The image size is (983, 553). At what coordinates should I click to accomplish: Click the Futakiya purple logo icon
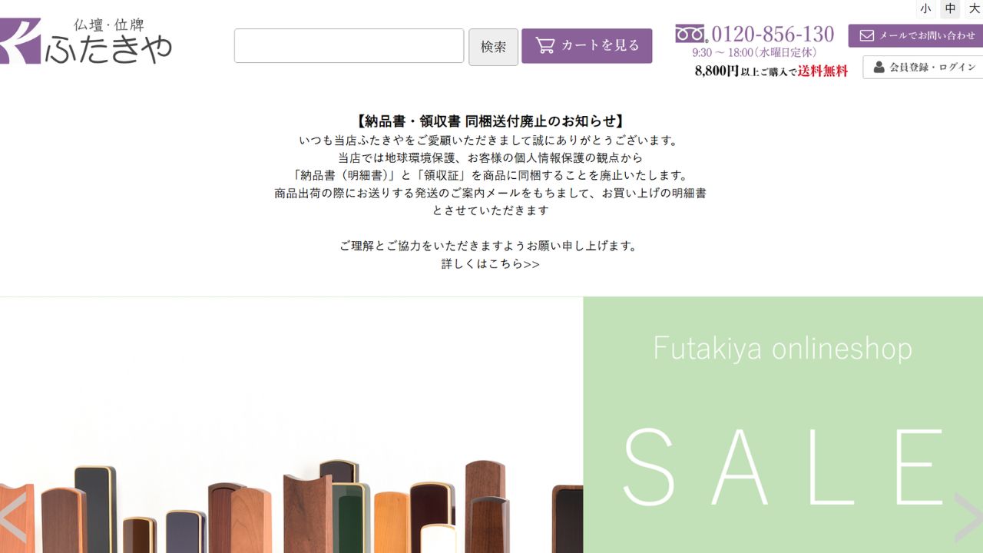click(19, 41)
